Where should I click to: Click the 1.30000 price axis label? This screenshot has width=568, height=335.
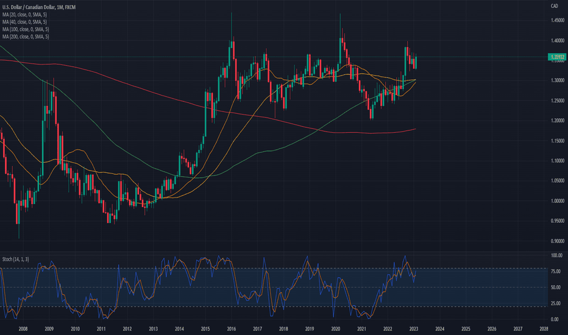(558, 80)
